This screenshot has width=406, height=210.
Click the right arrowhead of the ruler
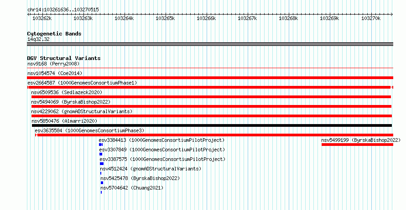pyautogui.click(x=392, y=15)
